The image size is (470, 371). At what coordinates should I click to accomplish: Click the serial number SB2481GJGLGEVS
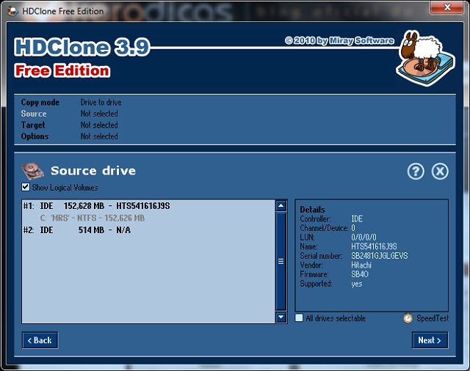pyautogui.click(x=380, y=256)
